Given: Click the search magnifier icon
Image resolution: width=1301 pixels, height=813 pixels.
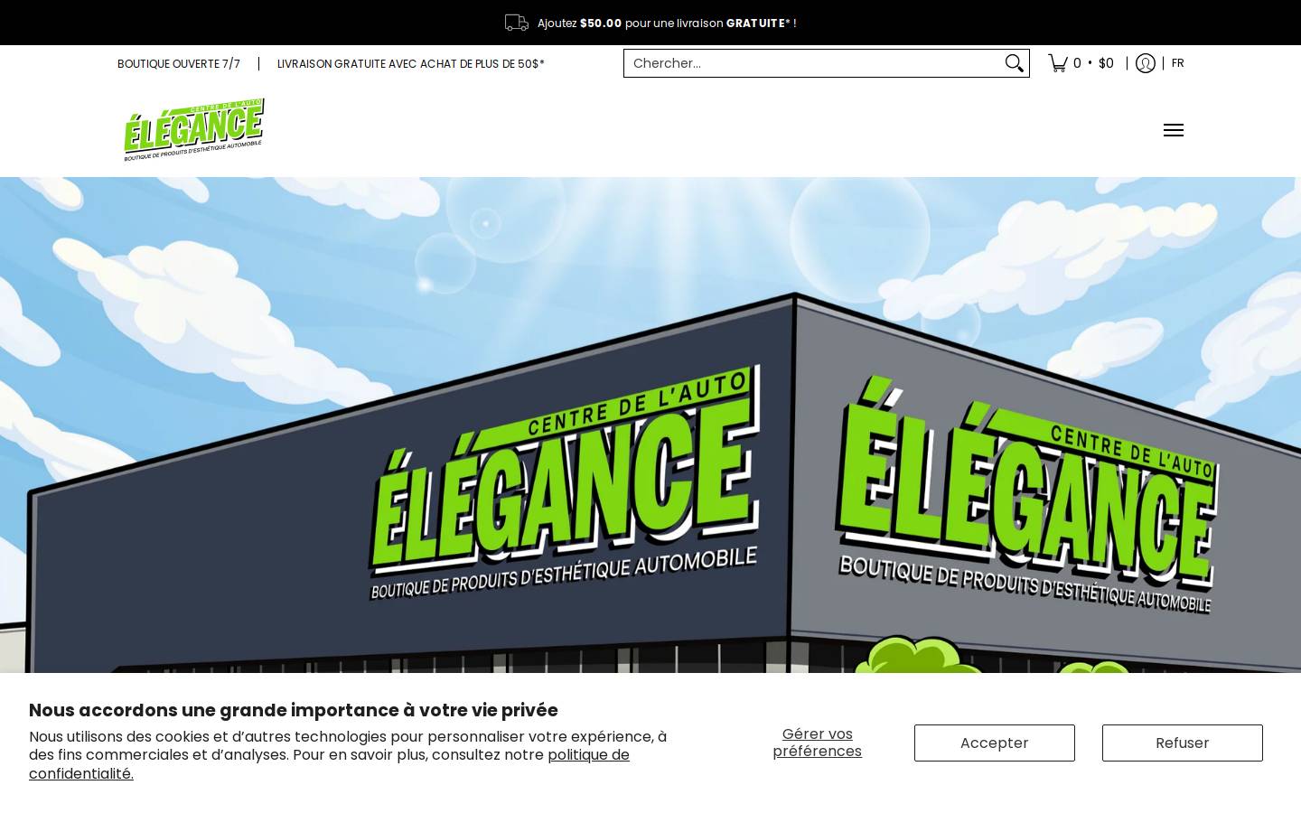Looking at the screenshot, I should (1015, 63).
